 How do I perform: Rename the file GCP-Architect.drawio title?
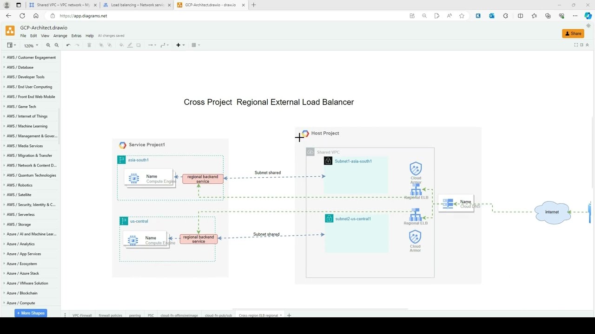[x=44, y=28]
